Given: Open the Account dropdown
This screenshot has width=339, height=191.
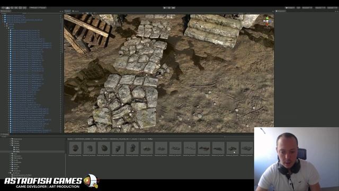Looking at the screenshot, I should (307, 8).
